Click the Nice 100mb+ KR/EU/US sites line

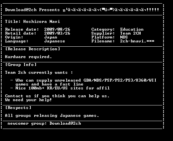coord(60,88)
